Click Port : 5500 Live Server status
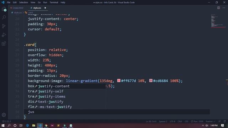 pyautogui.click(x=197, y=122)
